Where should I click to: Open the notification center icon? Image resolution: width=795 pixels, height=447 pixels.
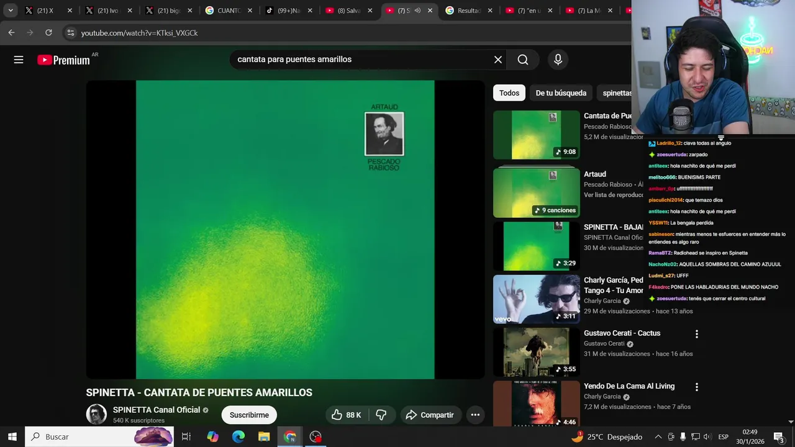(778, 436)
